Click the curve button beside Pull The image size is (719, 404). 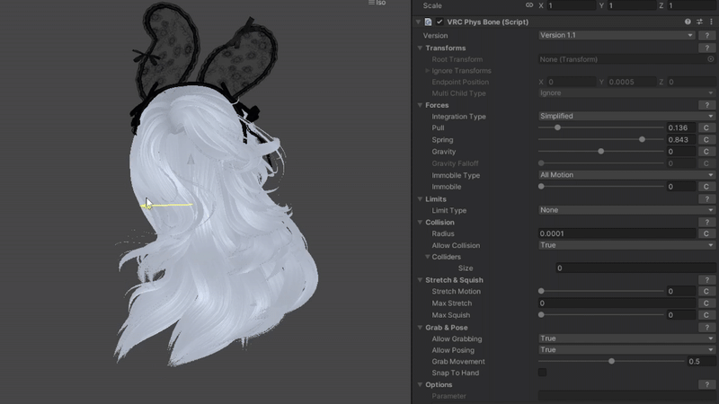point(706,128)
